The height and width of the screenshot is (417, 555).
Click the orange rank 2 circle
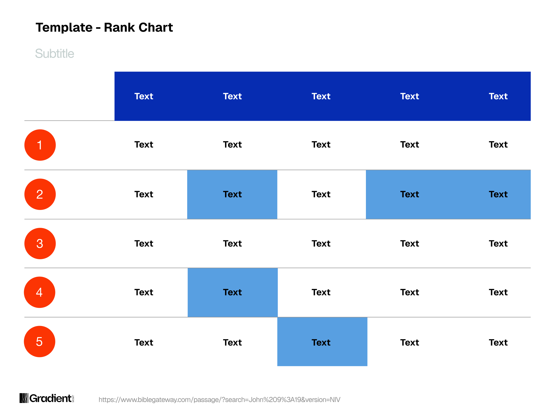click(40, 194)
